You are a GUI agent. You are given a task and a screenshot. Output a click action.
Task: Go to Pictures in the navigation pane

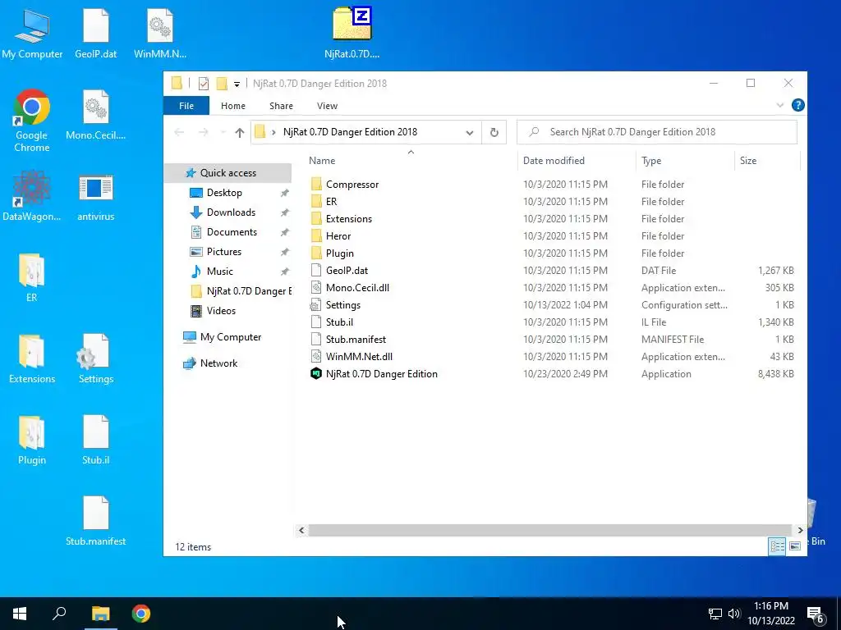223,252
